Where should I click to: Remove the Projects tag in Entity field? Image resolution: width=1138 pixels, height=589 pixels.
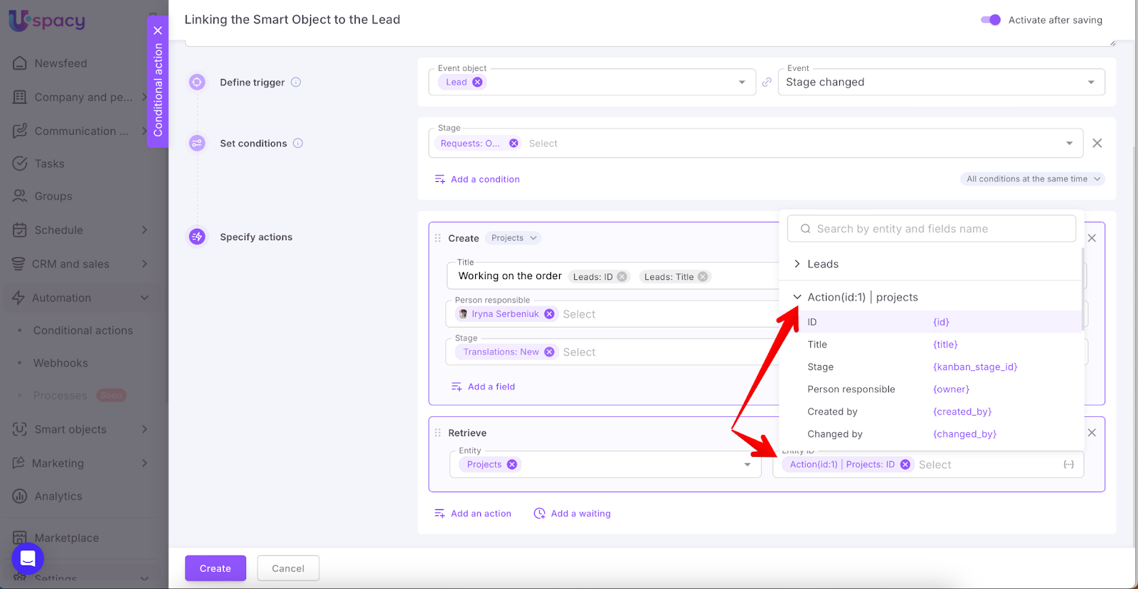tap(512, 465)
